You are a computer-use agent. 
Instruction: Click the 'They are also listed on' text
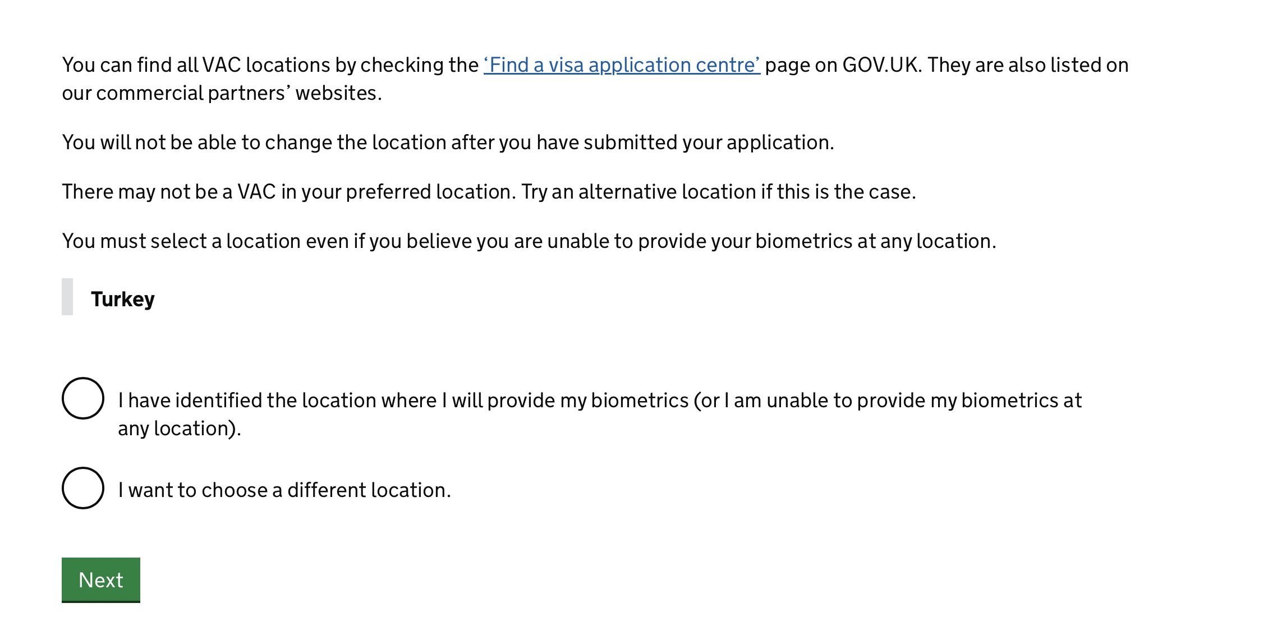pyautogui.click(x=1028, y=65)
